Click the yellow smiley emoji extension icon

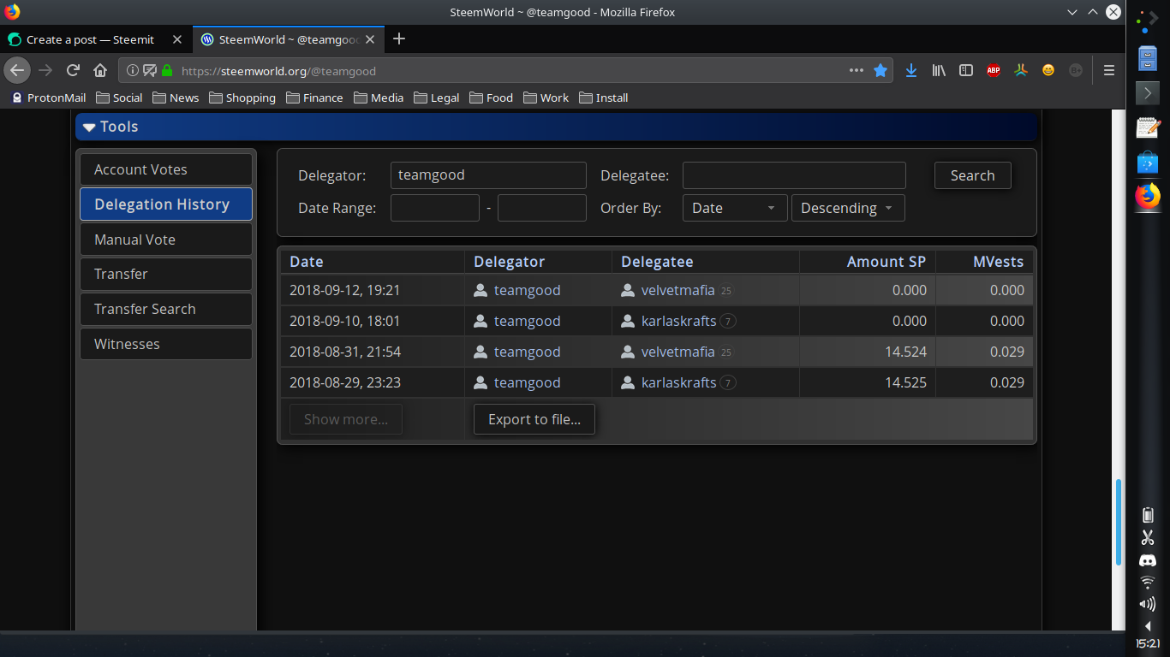(x=1048, y=71)
